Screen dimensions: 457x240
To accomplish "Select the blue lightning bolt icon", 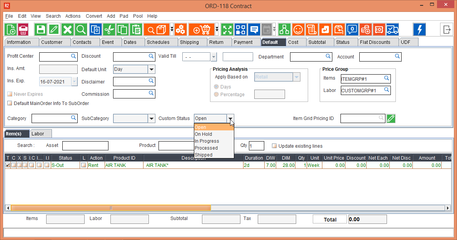I will coord(419,29).
